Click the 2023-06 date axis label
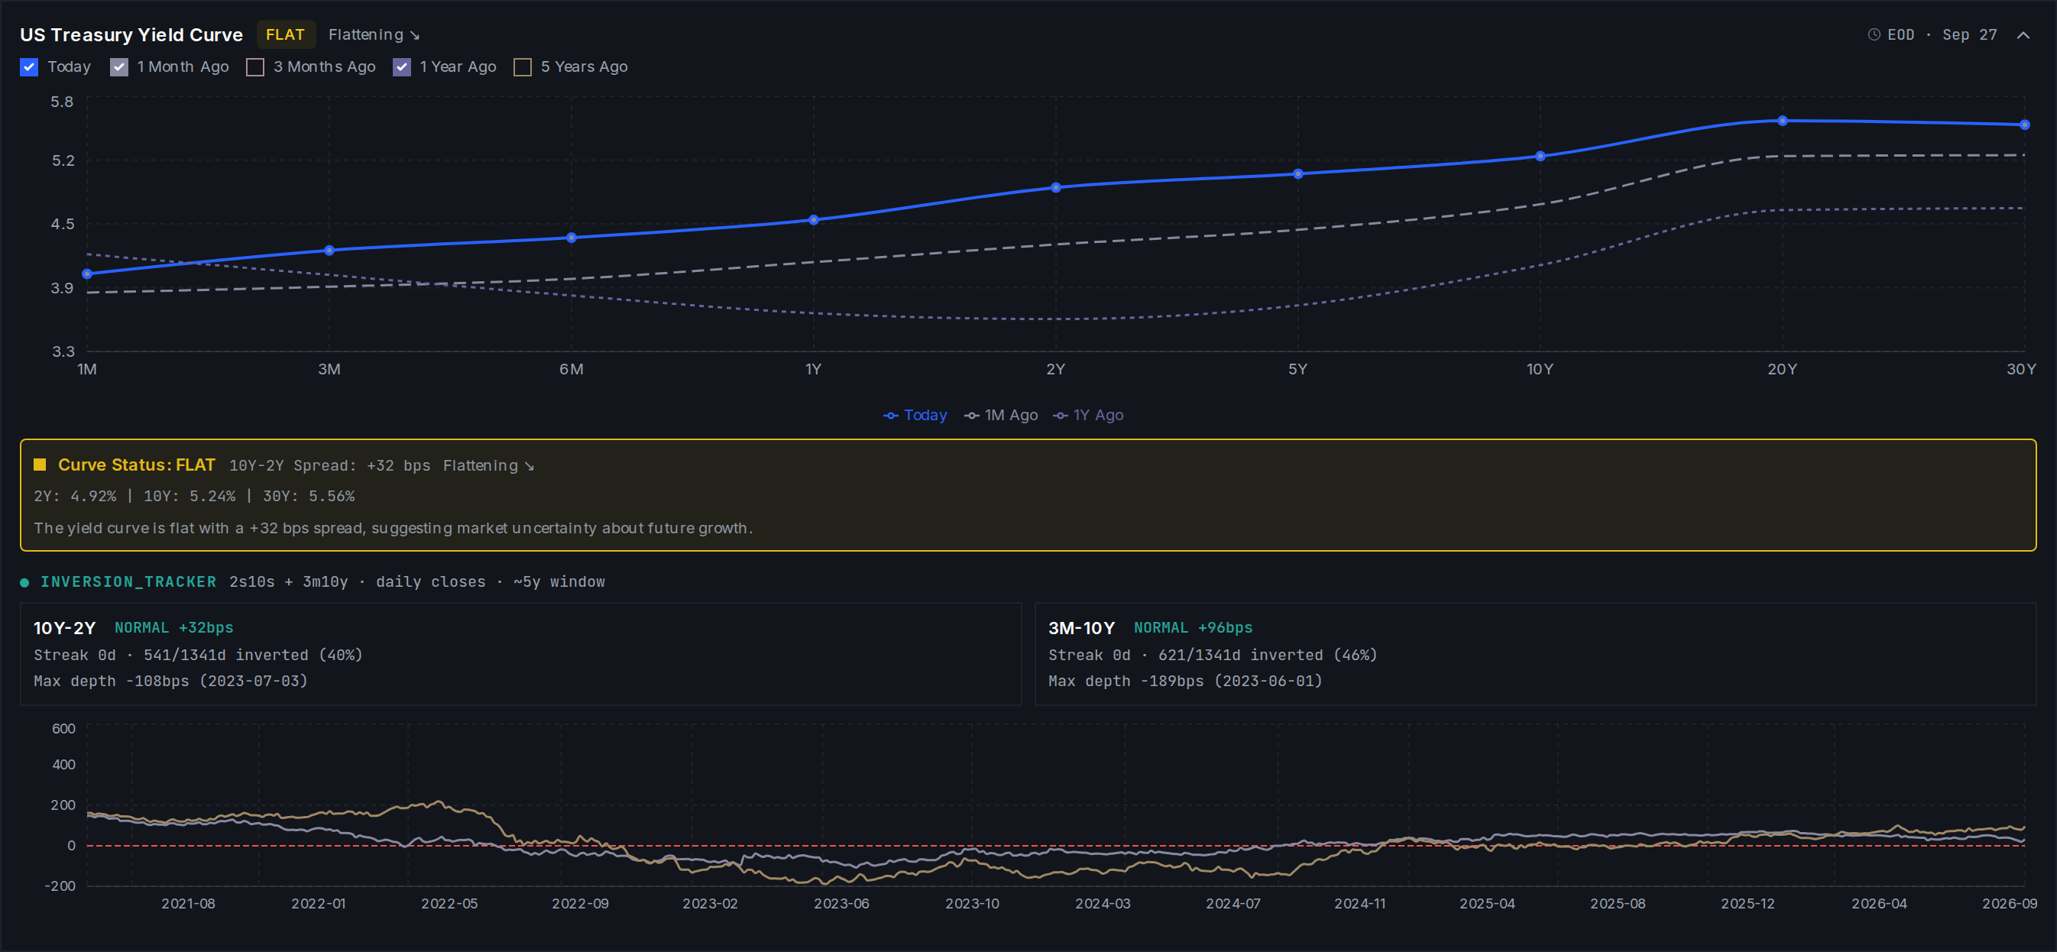The height and width of the screenshot is (952, 2057). [841, 903]
